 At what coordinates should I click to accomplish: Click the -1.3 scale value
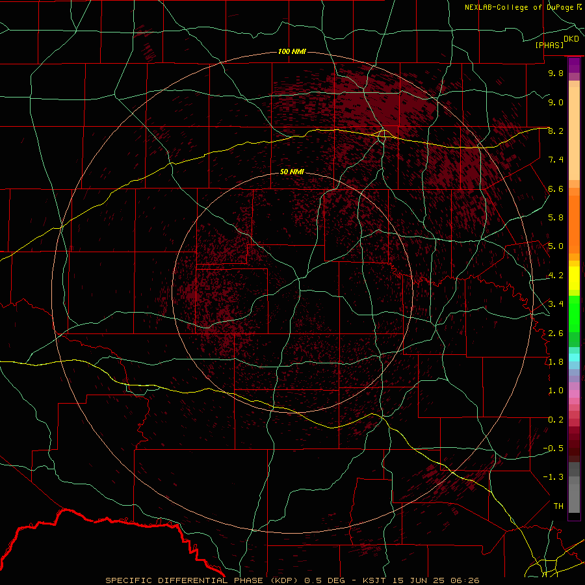553,477
